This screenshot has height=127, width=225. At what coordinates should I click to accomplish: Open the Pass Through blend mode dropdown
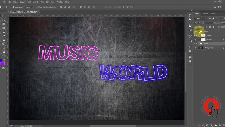(x=204, y=23)
